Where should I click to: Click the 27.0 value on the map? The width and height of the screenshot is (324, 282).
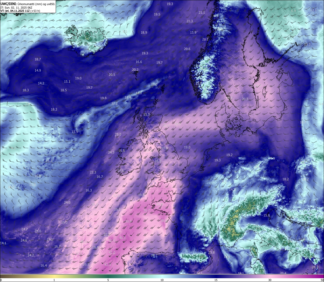point(50,240)
